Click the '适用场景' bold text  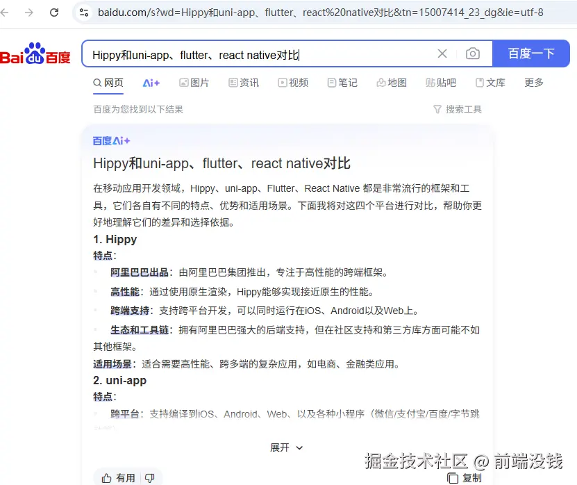(x=112, y=364)
